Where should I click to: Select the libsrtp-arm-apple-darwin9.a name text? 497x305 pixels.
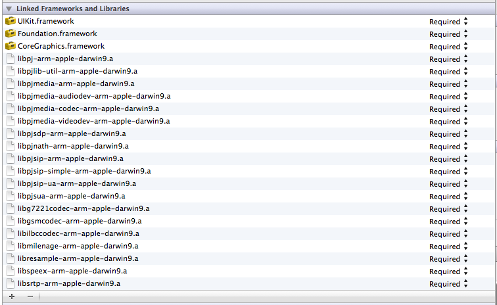tap(69, 284)
